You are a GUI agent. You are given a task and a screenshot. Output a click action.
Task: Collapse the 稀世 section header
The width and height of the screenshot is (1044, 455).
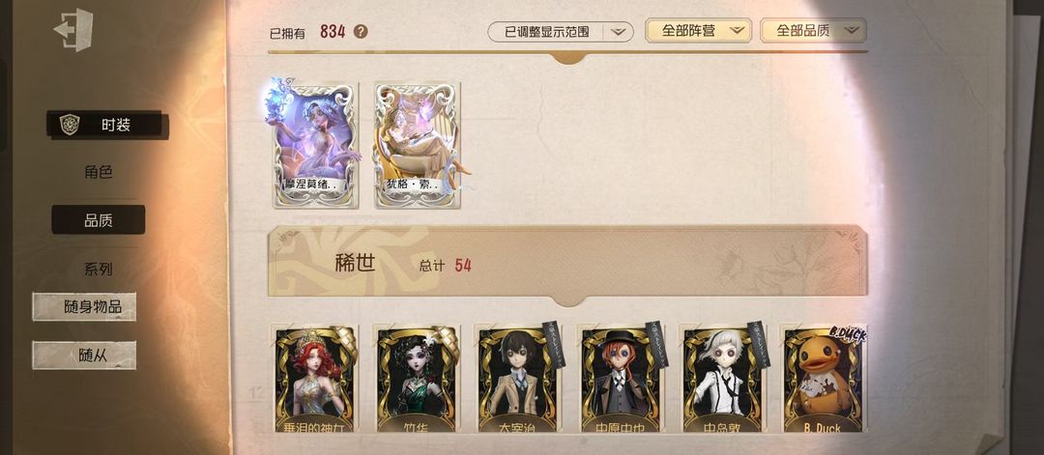tap(567, 263)
